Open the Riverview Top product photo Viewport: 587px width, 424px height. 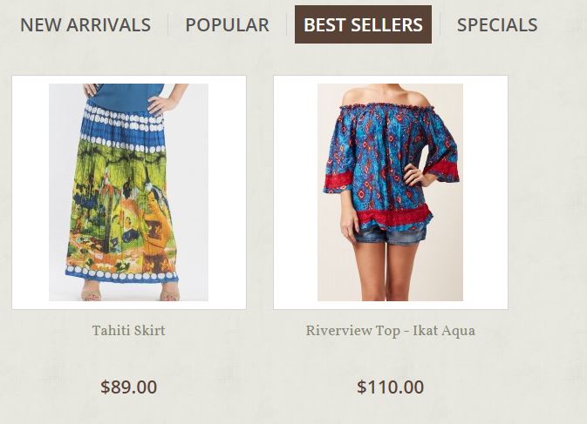point(390,192)
